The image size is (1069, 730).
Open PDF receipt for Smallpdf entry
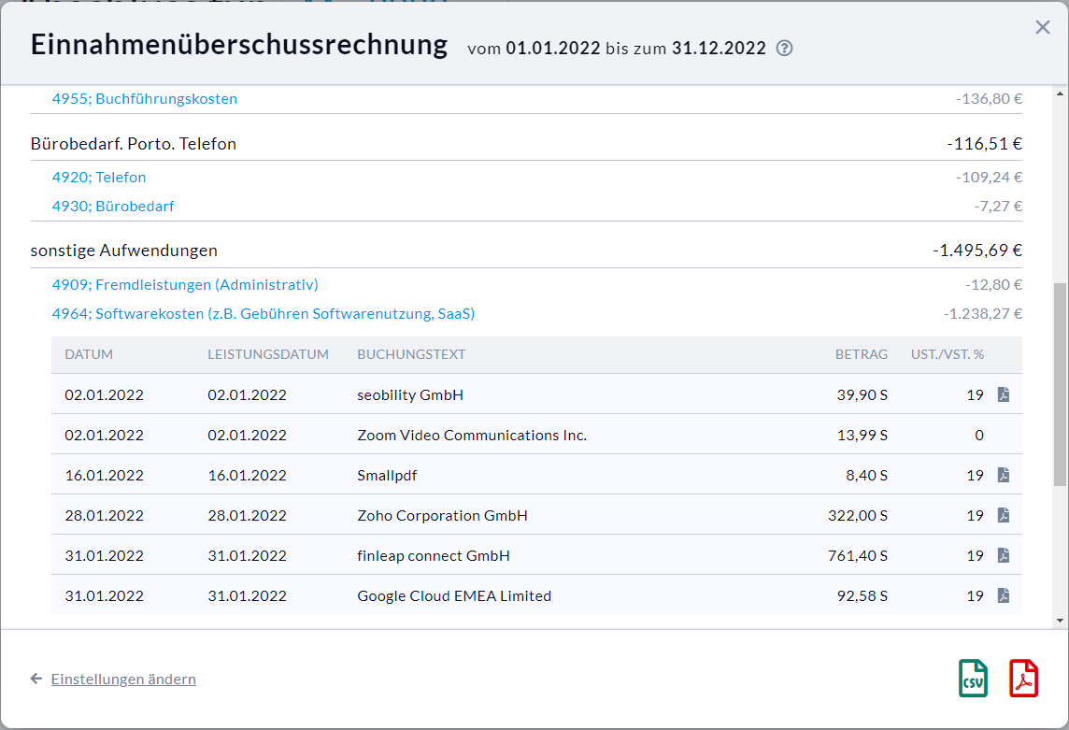[x=1003, y=475]
